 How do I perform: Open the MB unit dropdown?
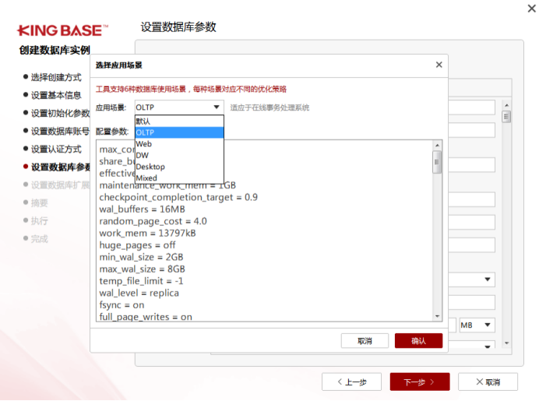coord(477,325)
